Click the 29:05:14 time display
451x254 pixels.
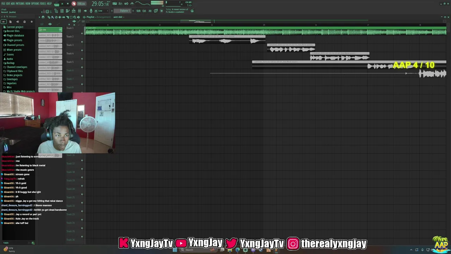(x=100, y=4)
